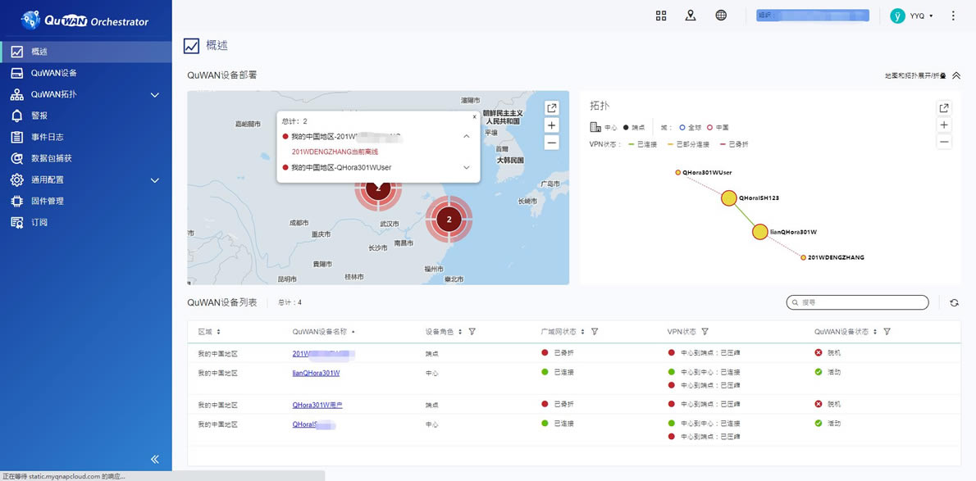Collapse the sidebar with the double chevron

click(x=155, y=459)
